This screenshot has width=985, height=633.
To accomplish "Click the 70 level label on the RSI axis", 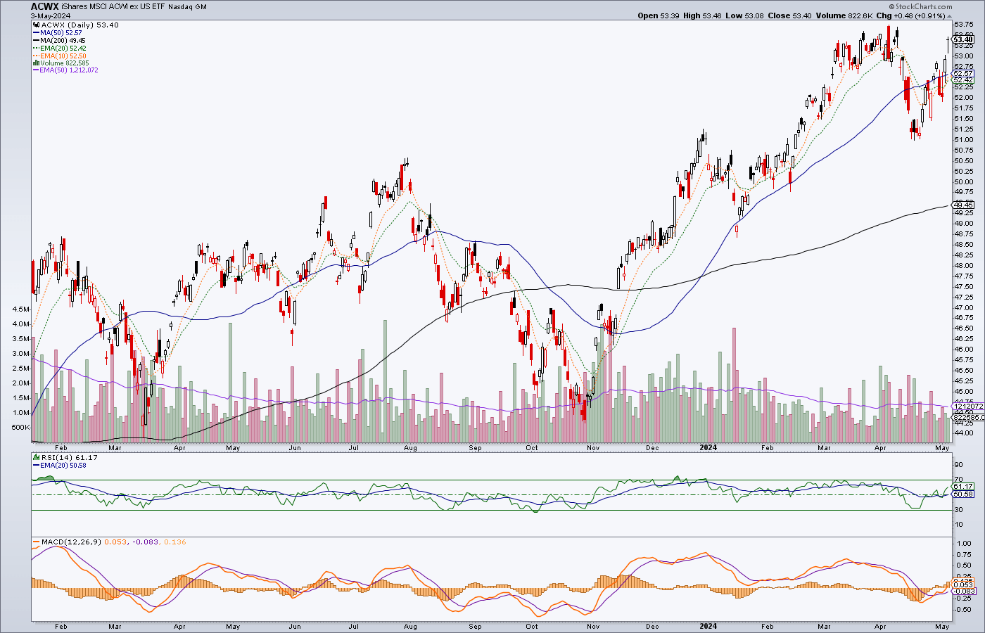I will [x=958, y=480].
